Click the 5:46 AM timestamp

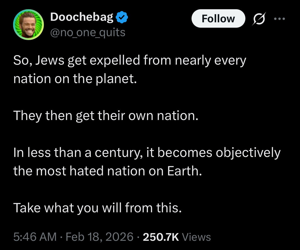coord(35,237)
